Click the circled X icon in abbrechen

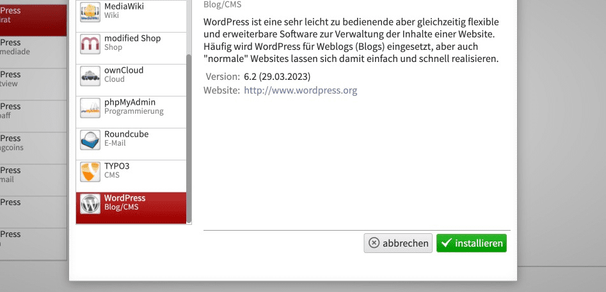point(374,243)
